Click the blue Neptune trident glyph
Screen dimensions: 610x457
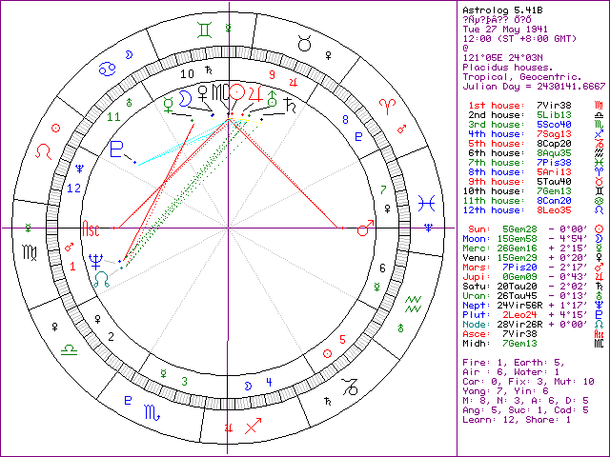click(95, 259)
